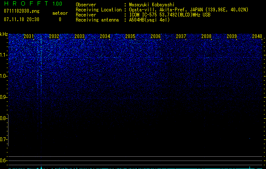Click the 1.1 kHz frequency tick label
The height and width of the screenshot is (169, 266).
coord(3,55)
